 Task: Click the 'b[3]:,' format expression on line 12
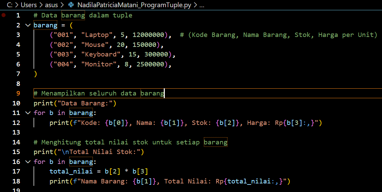tap(299, 123)
